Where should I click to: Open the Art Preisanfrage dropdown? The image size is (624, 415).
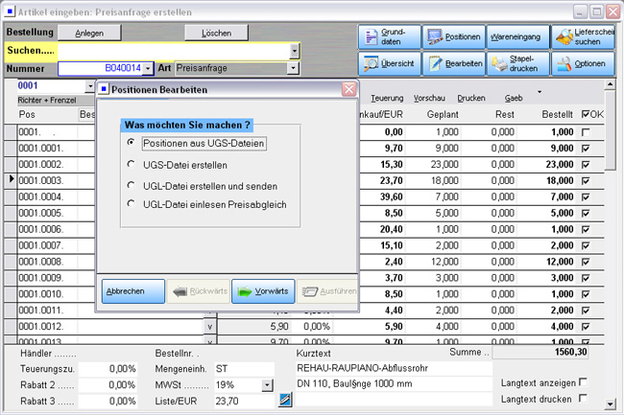(292, 69)
